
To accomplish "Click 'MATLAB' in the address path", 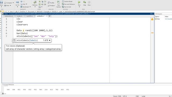I will click(40, 12).
